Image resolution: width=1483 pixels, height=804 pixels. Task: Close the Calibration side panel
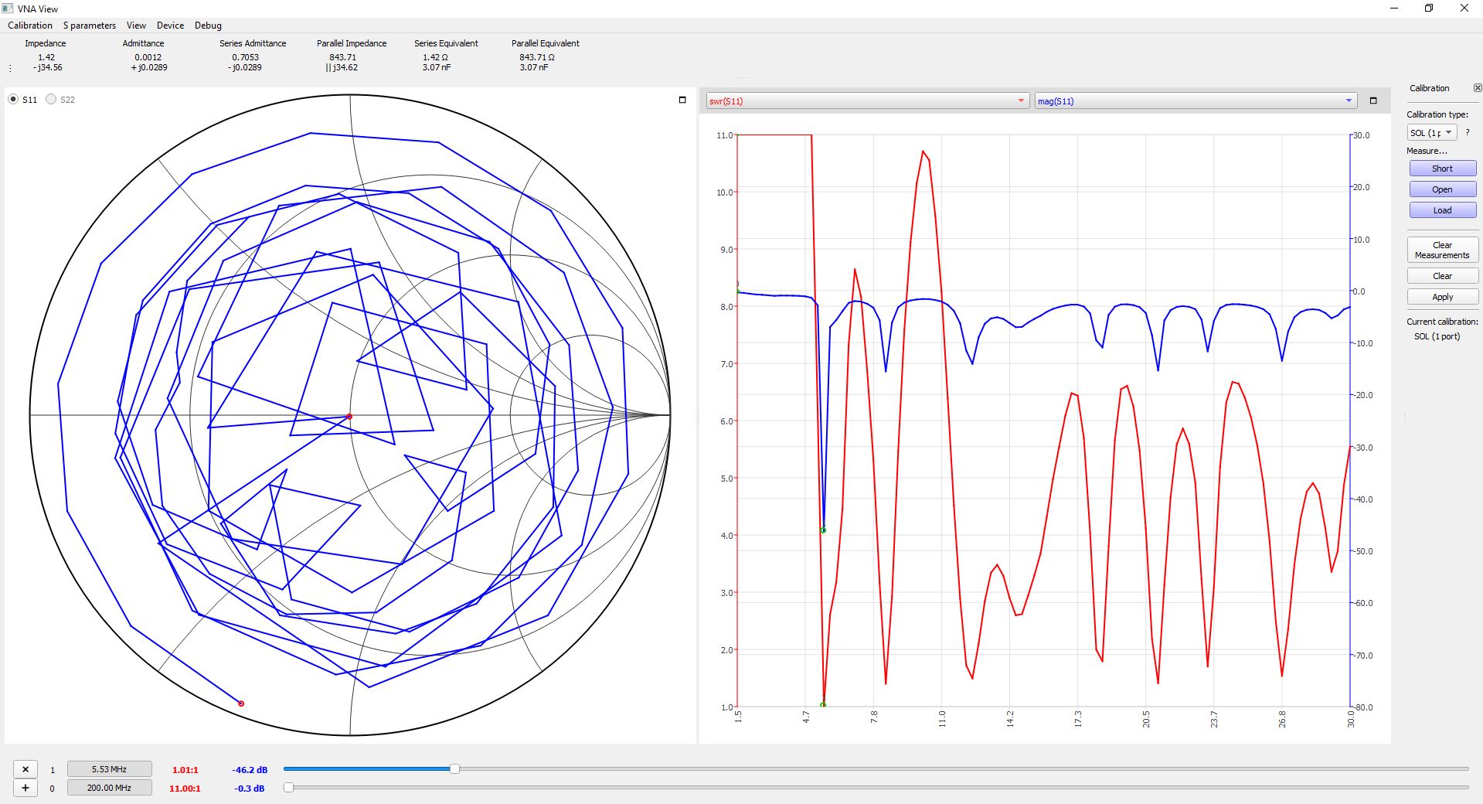1477,88
